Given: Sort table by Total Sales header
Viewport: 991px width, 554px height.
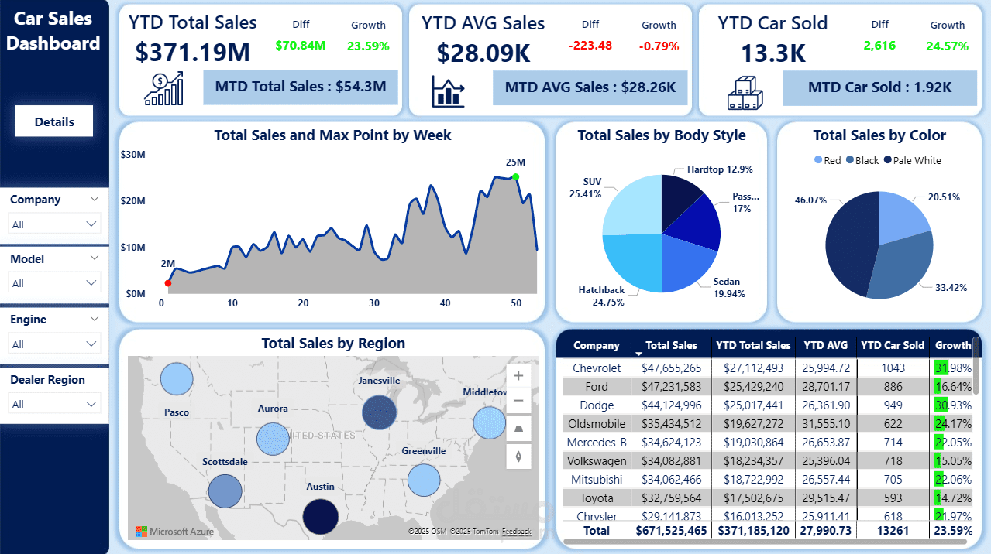Looking at the screenshot, I should pyautogui.click(x=671, y=345).
